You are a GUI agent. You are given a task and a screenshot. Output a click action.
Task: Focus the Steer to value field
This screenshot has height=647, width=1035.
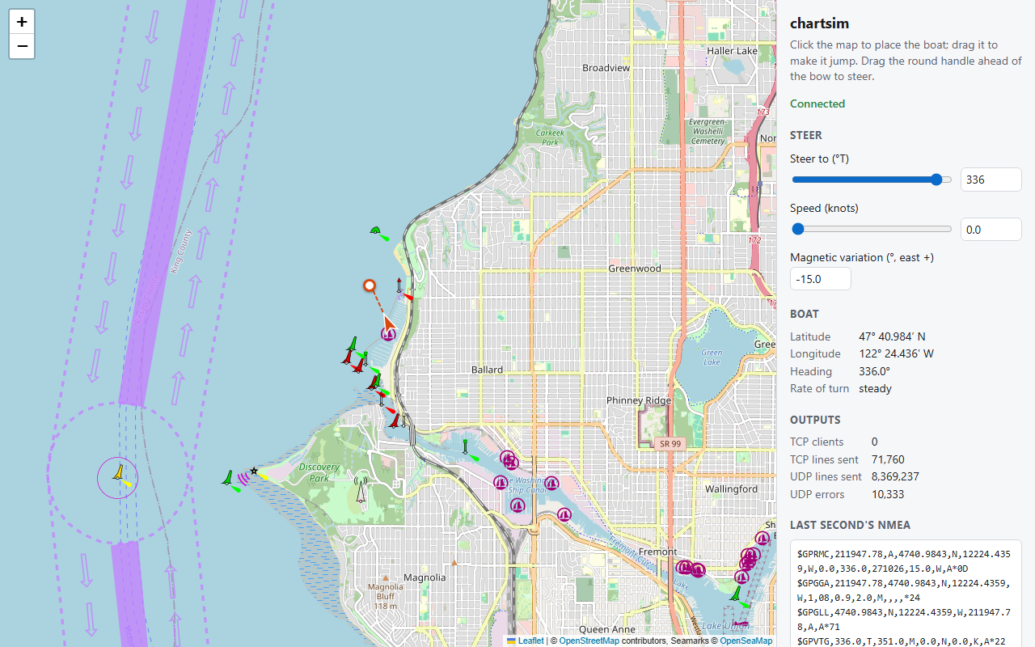pyautogui.click(x=991, y=180)
